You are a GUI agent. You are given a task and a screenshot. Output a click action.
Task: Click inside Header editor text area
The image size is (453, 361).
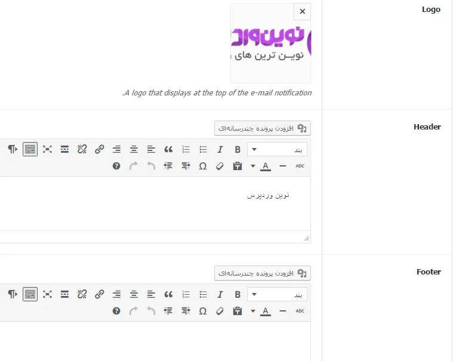point(155,203)
